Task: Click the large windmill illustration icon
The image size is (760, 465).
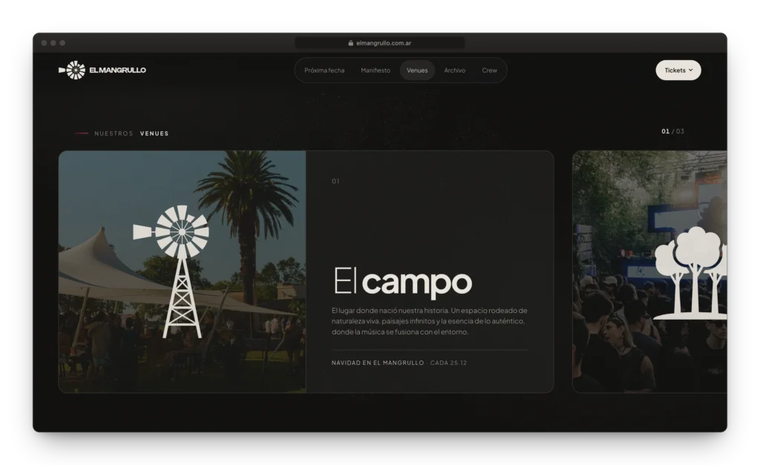Action: pos(171,271)
